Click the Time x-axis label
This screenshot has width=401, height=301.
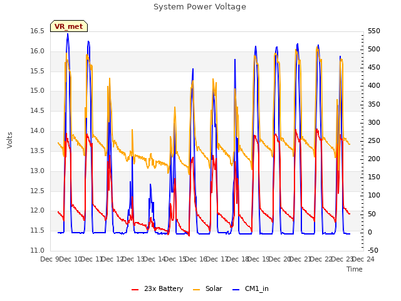pos(355,269)
